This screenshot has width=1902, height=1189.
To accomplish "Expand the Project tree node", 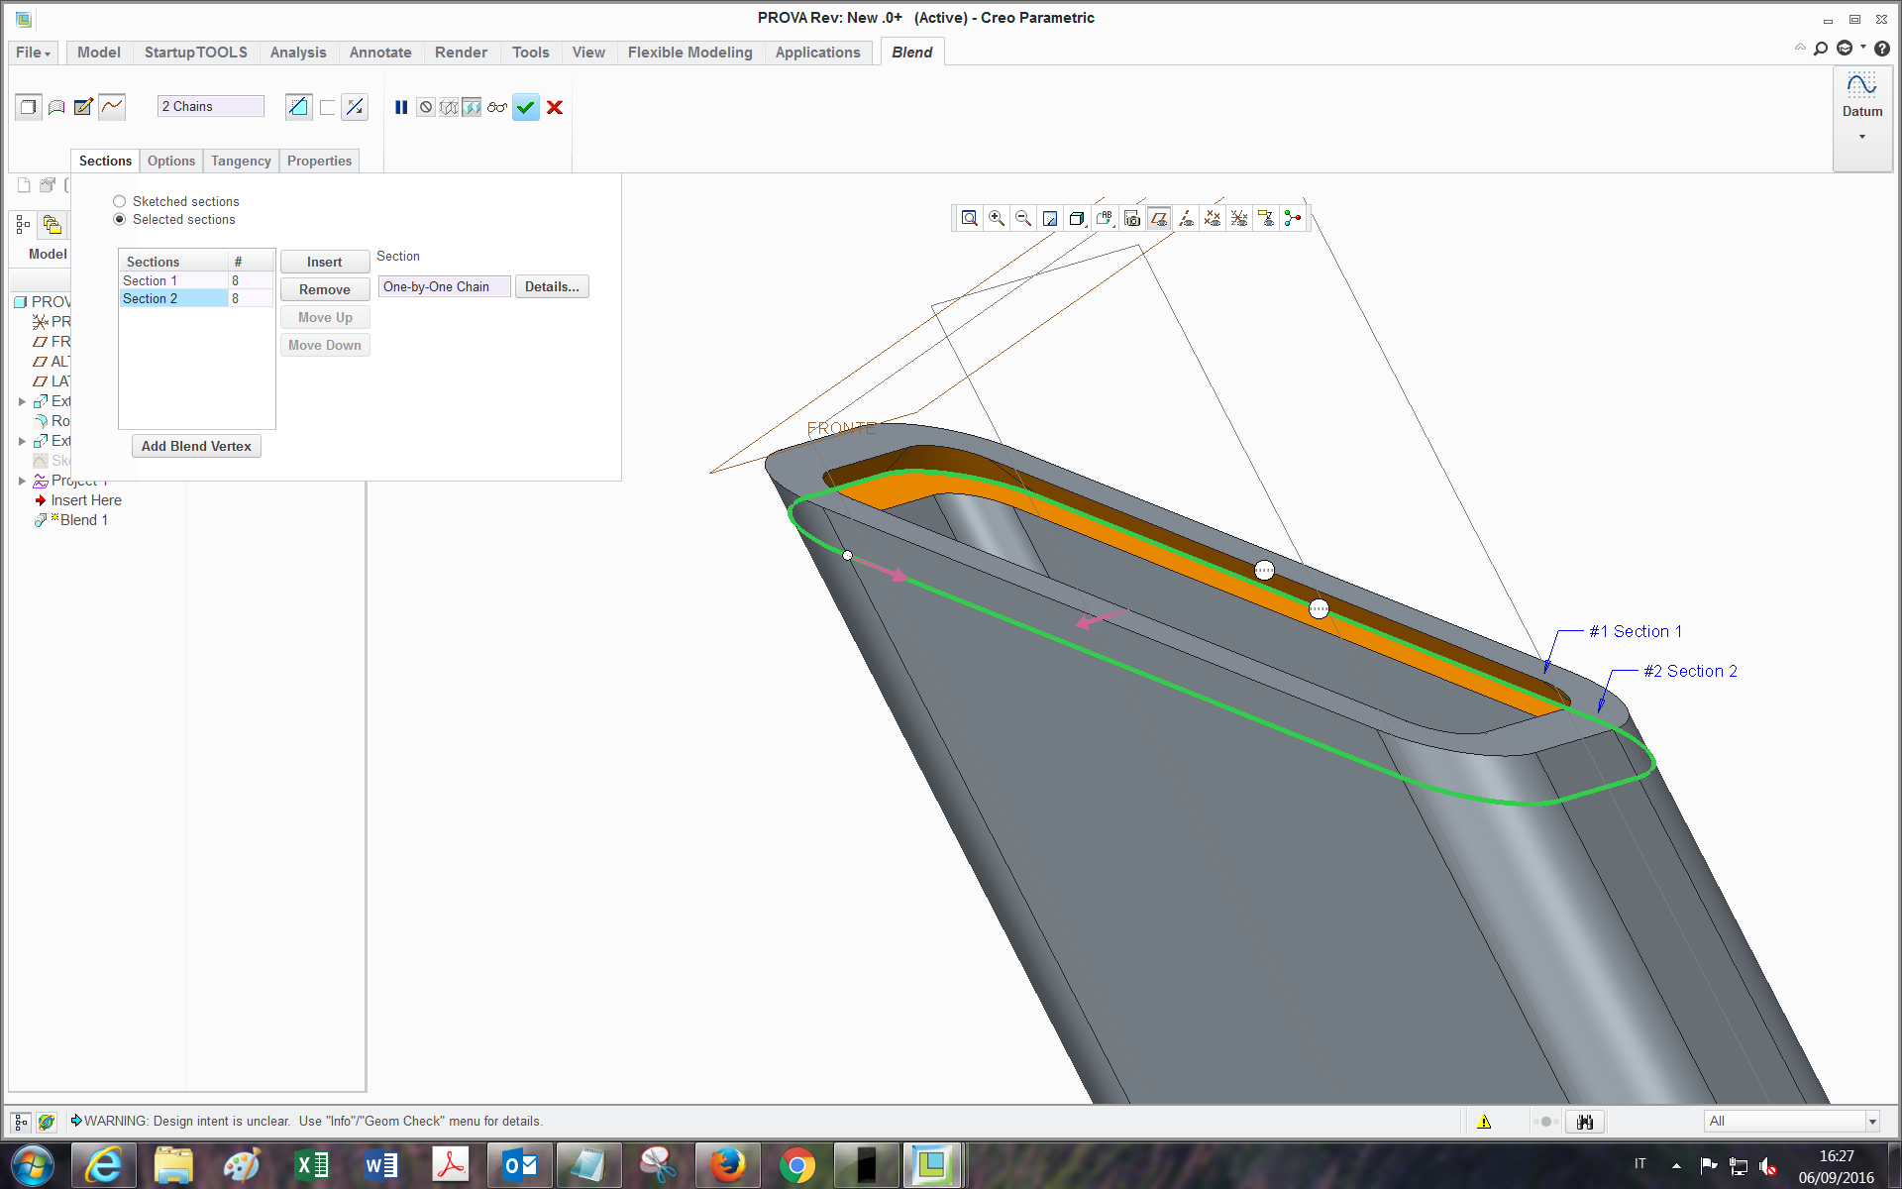I will pos(22,481).
